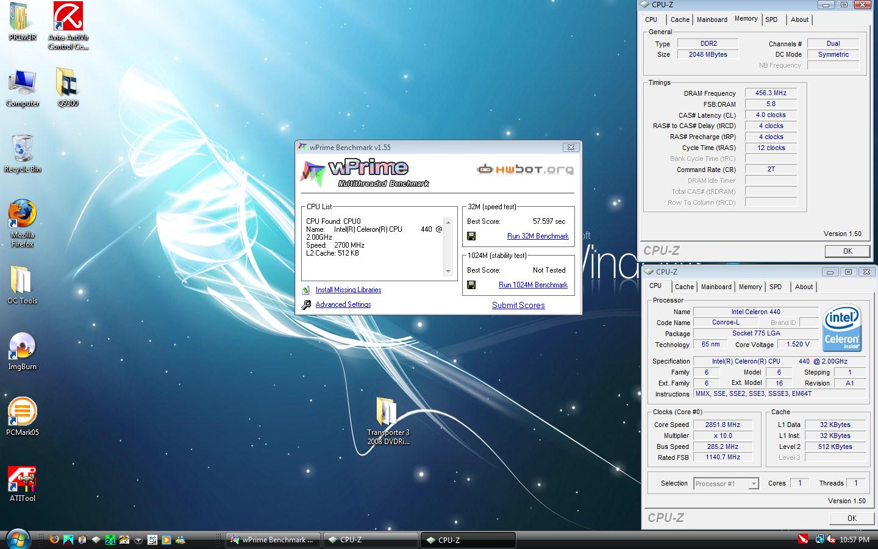Open SPD tab in bottom CPU-Z window

click(776, 287)
